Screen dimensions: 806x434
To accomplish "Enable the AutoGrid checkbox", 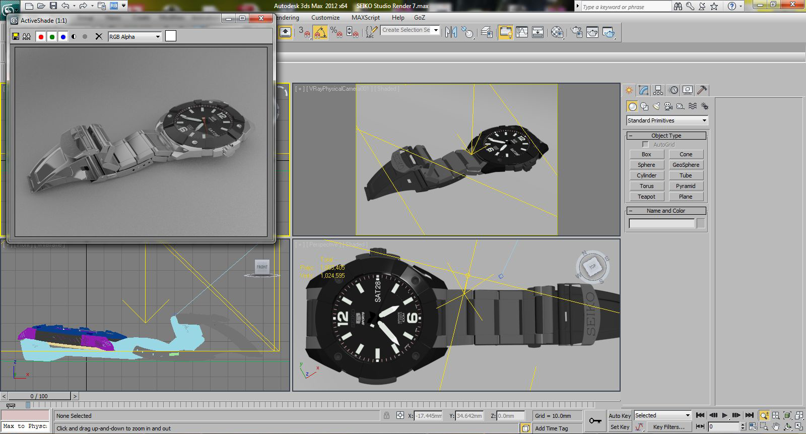I will coord(645,145).
